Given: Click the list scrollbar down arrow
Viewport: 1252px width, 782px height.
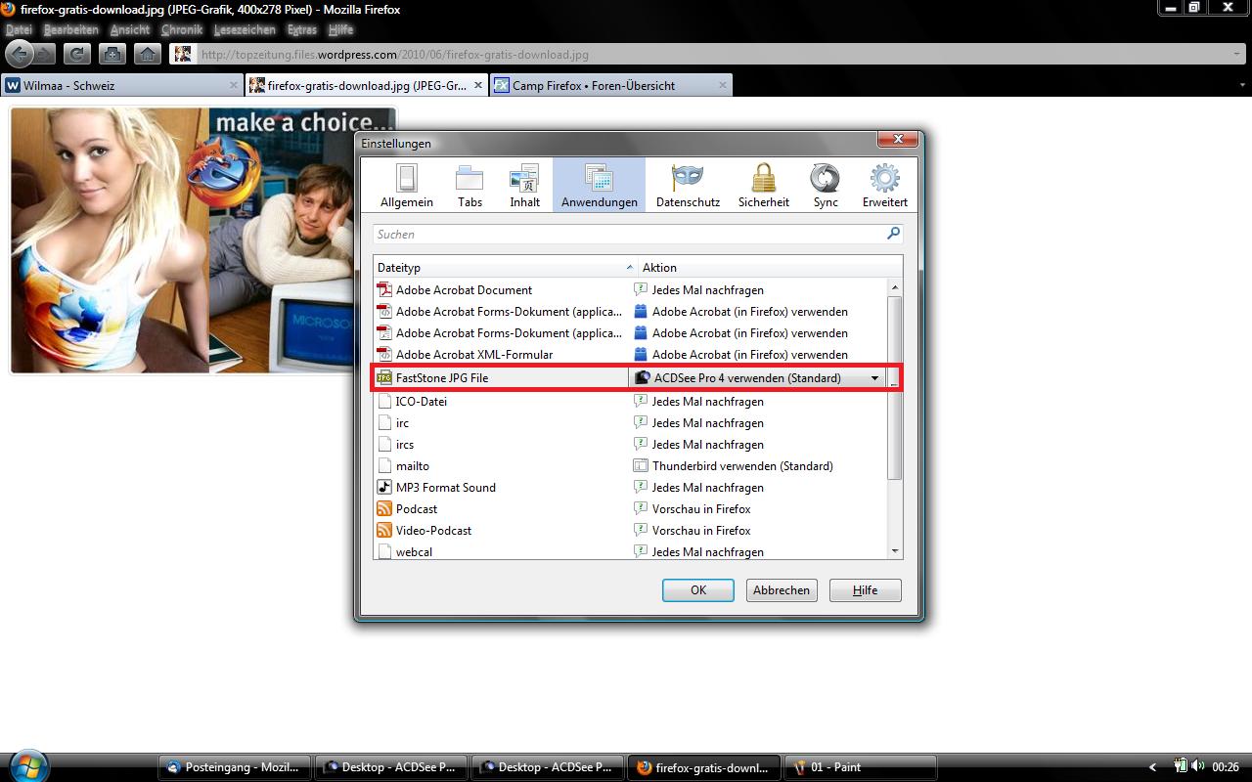Looking at the screenshot, I should point(895,551).
